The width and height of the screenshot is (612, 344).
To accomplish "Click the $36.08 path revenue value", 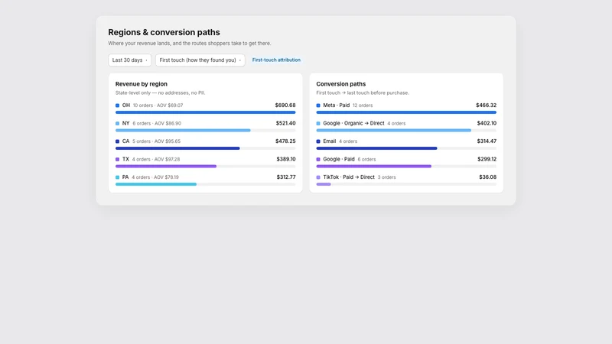I will pyautogui.click(x=488, y=177).
